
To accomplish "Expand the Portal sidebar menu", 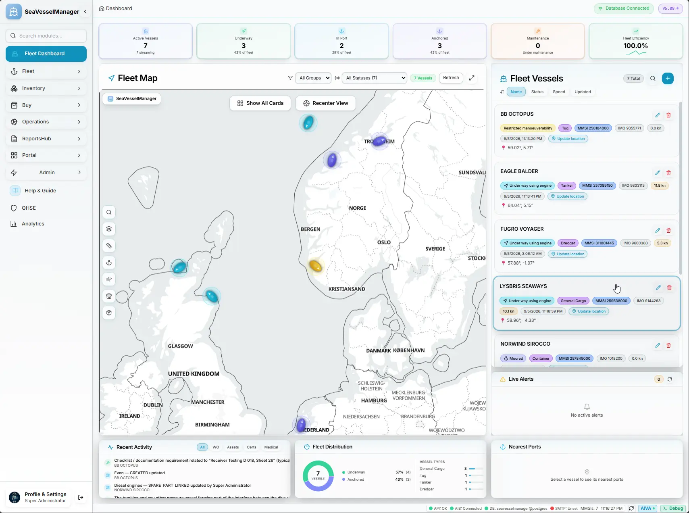I will [46, 155].
